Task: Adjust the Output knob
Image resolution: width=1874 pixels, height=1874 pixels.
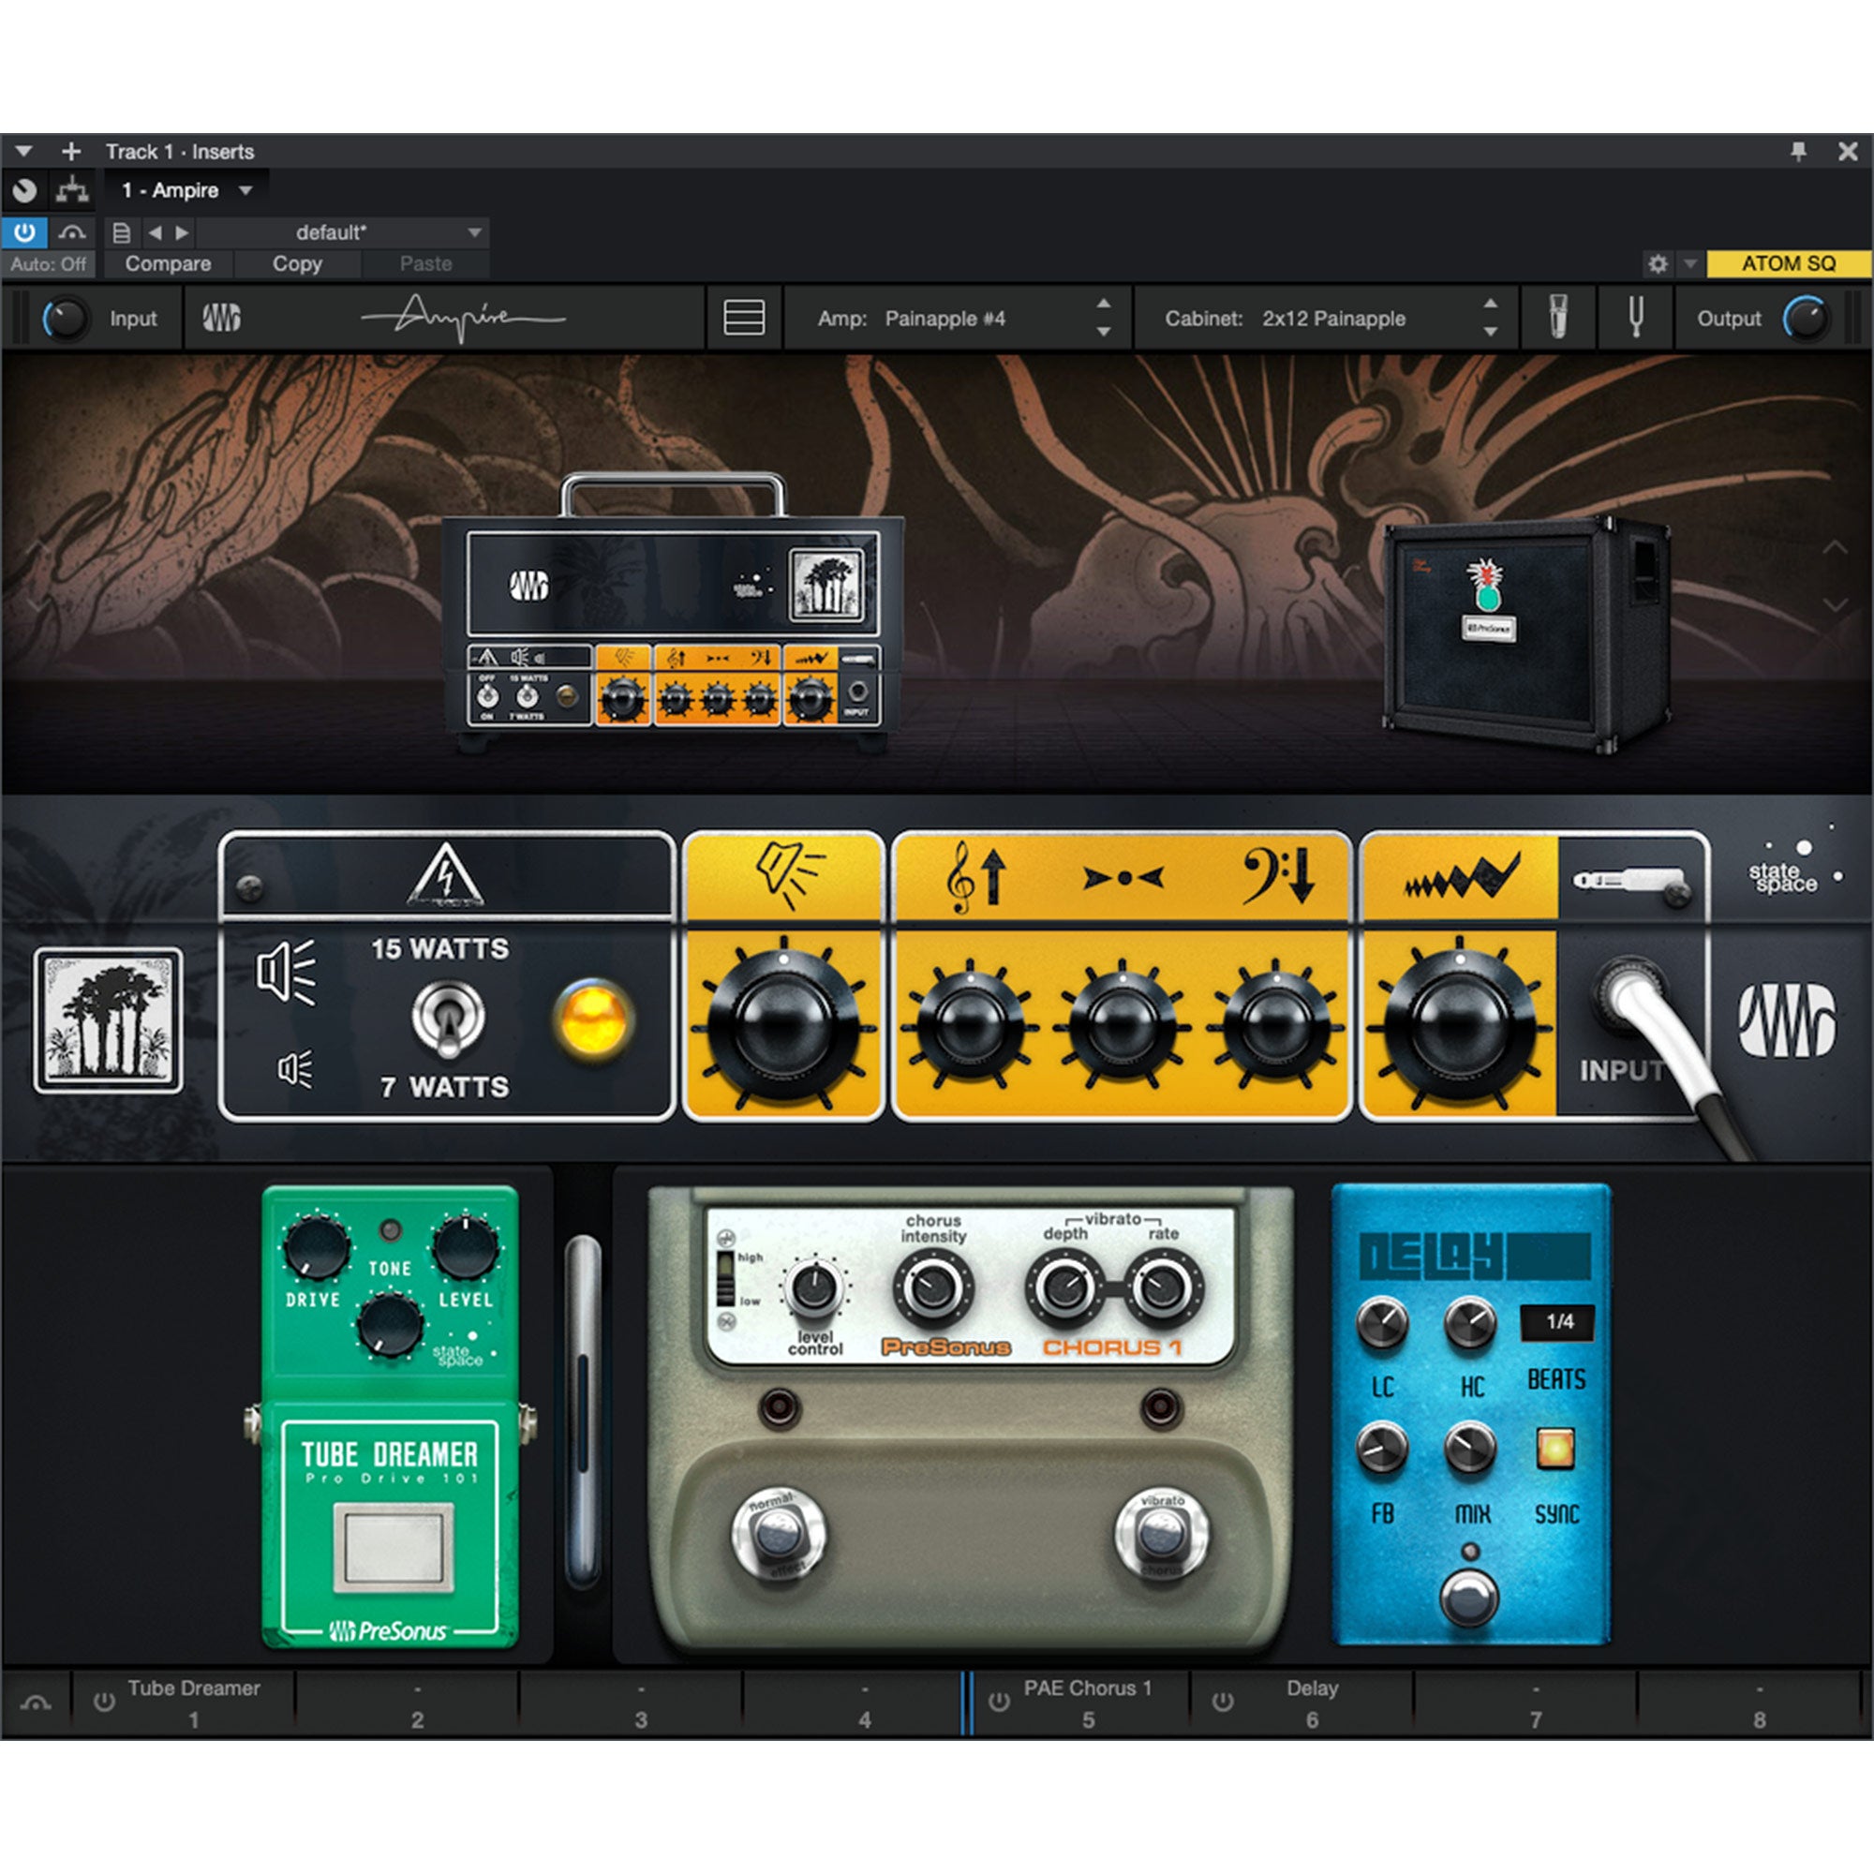Action: point(1807,318)
